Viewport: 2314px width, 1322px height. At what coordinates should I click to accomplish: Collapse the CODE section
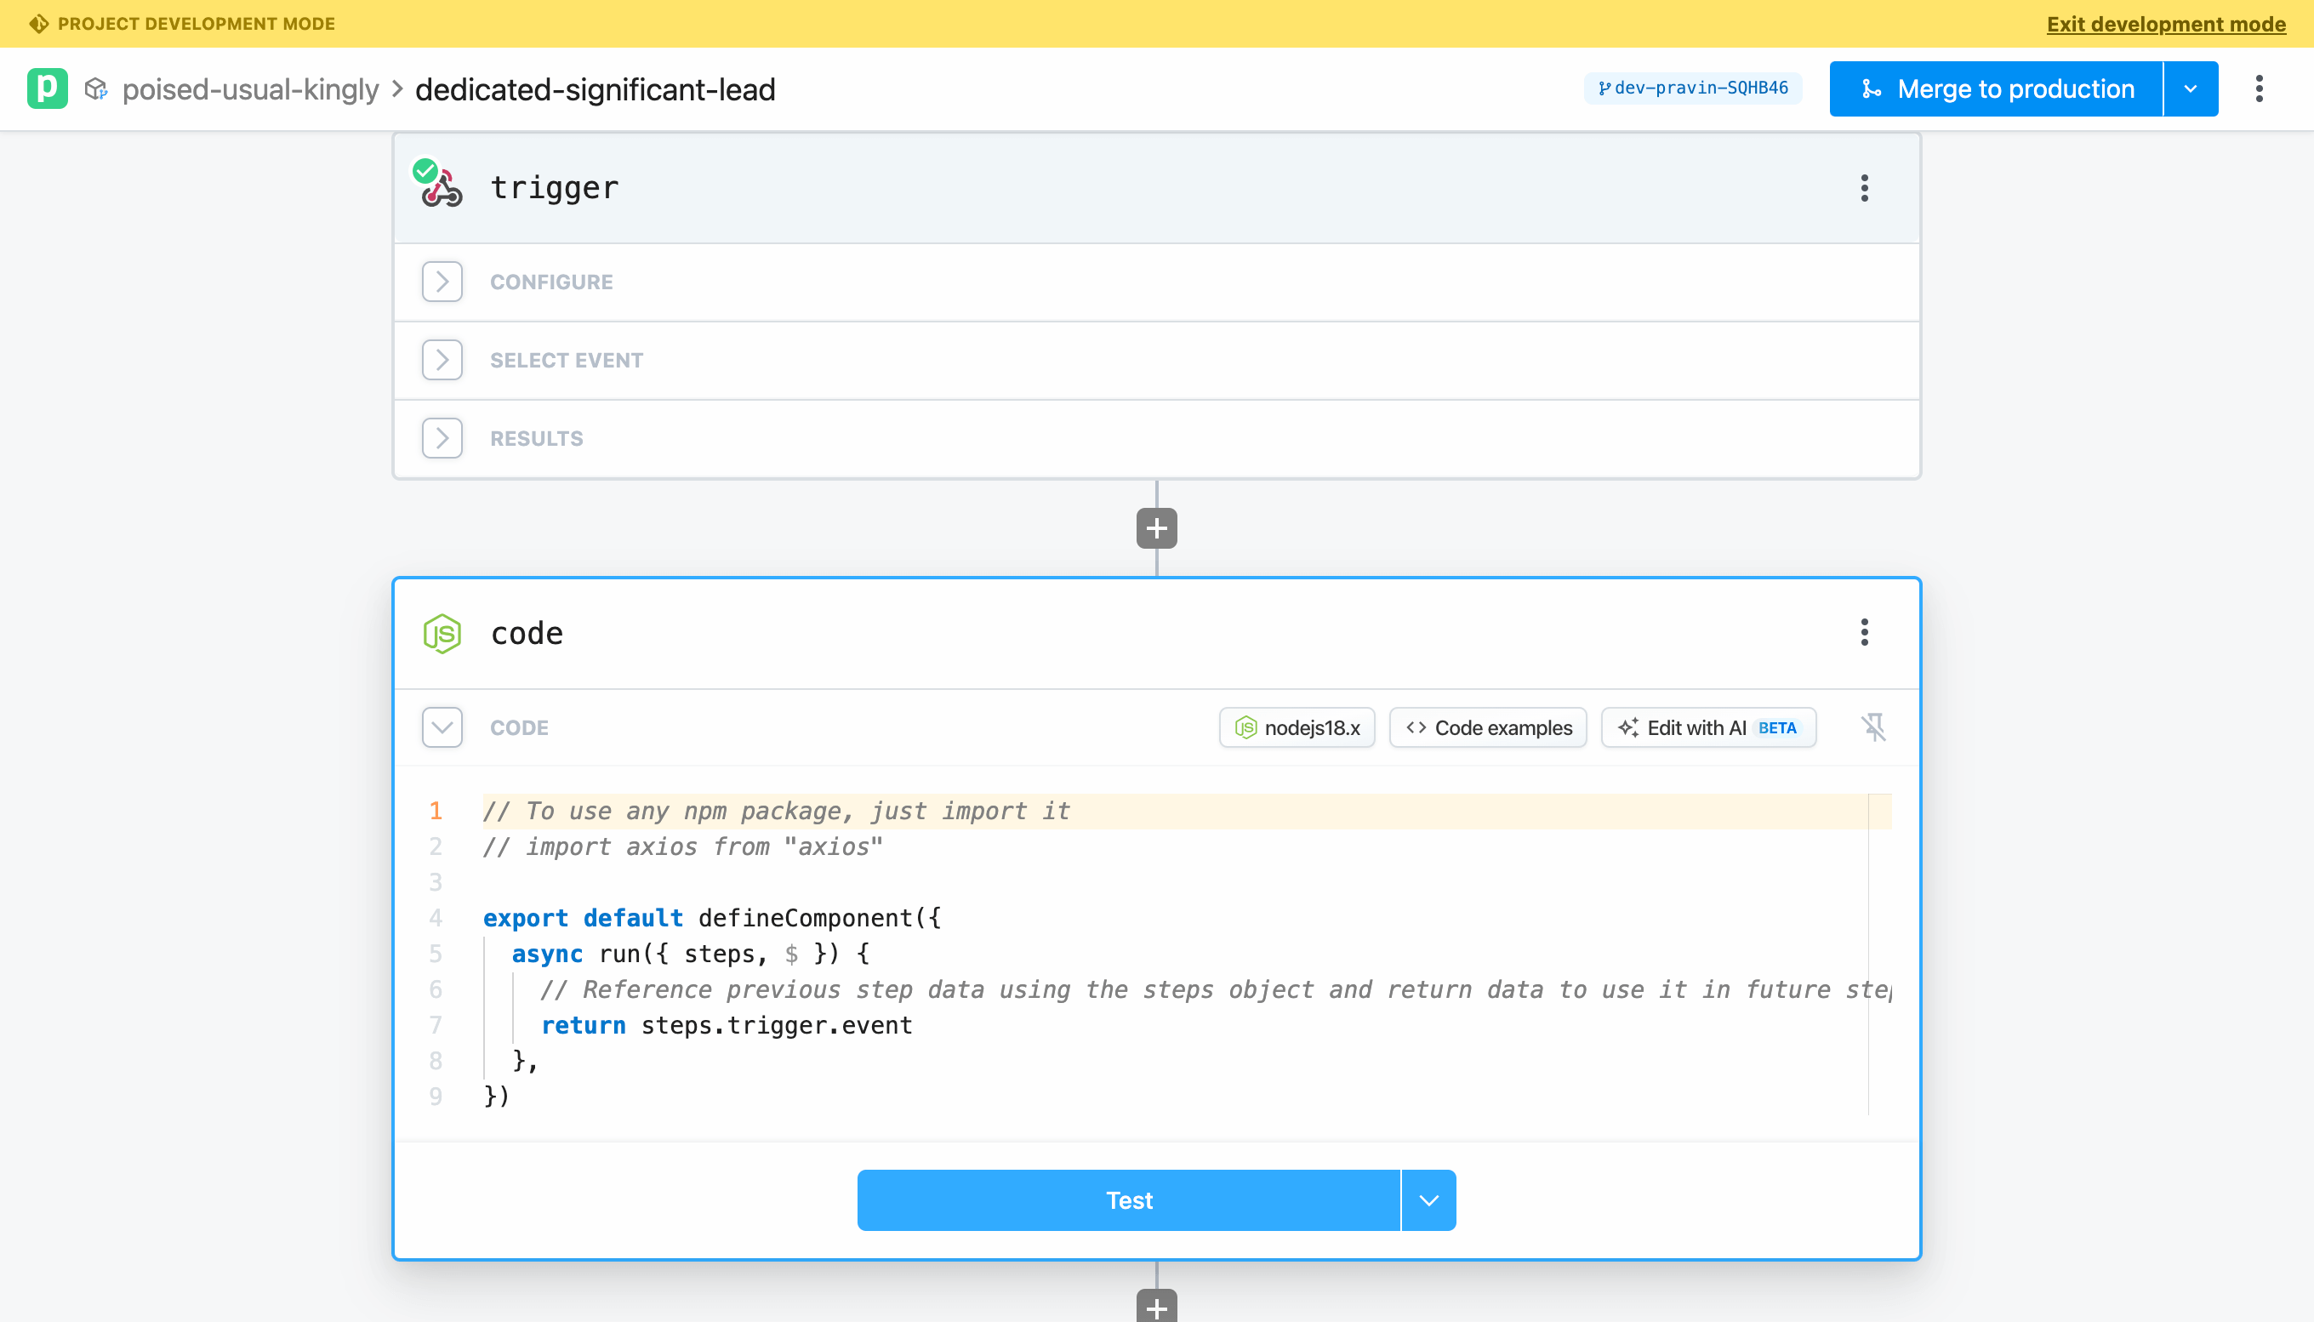click(442, 727)
